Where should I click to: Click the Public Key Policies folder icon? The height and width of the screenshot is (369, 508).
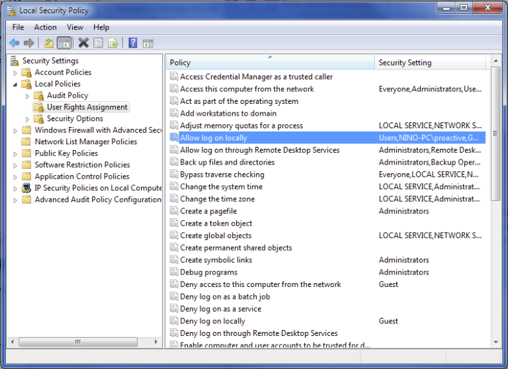26,153
